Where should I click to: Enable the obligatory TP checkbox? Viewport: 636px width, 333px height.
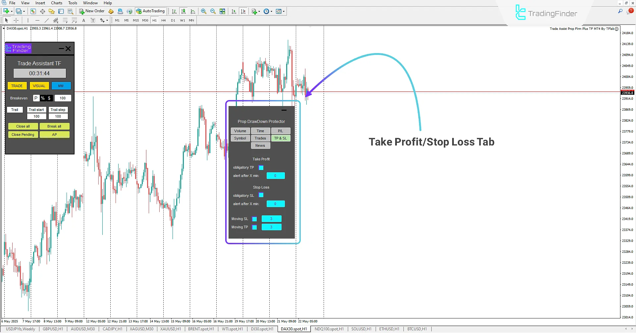coord(261,167)
